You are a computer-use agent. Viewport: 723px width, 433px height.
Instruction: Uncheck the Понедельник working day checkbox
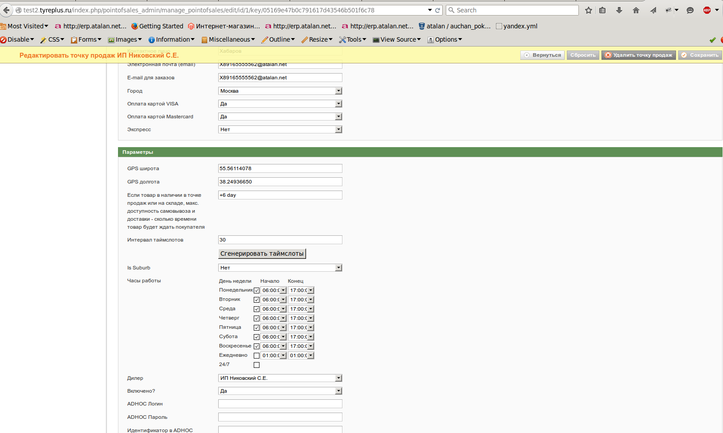256,291
